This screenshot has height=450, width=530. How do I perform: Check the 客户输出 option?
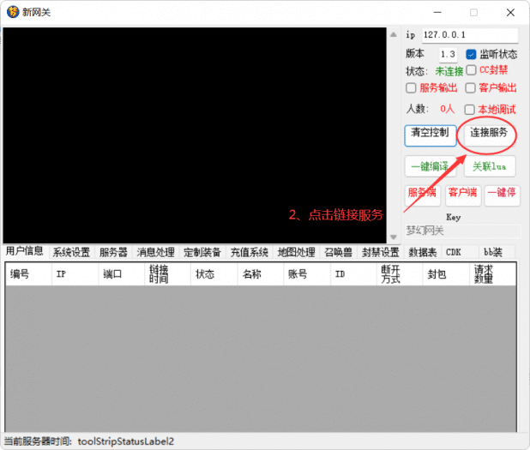470,87
